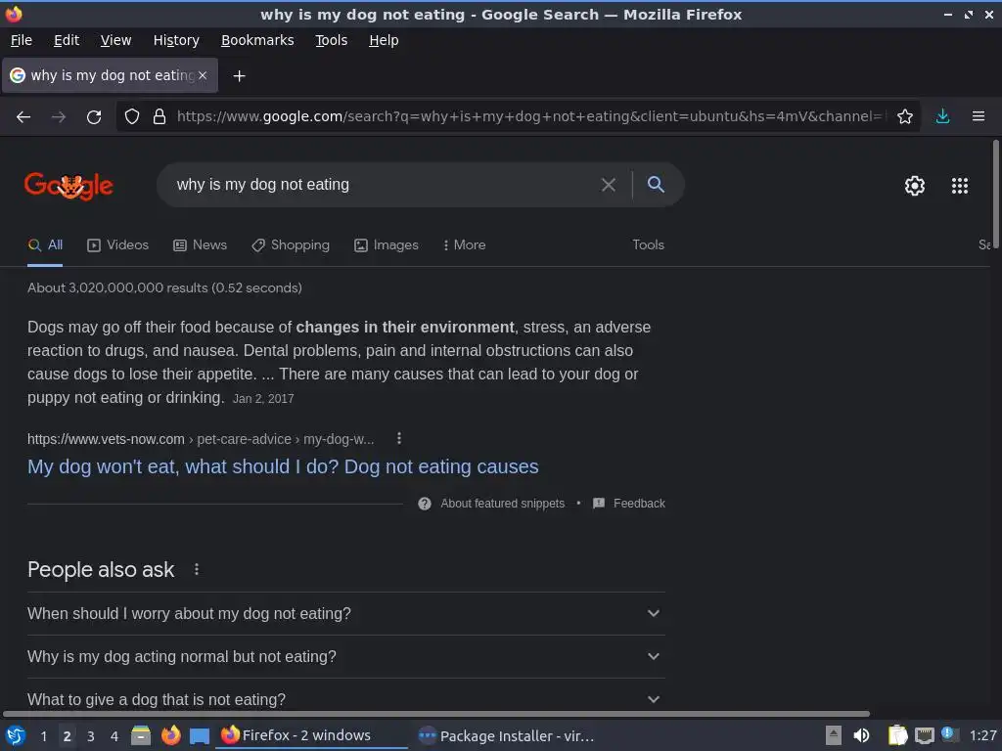This screenshot has height=751, width=1002.
Task: Open the search Tools options
Action: 648,245
